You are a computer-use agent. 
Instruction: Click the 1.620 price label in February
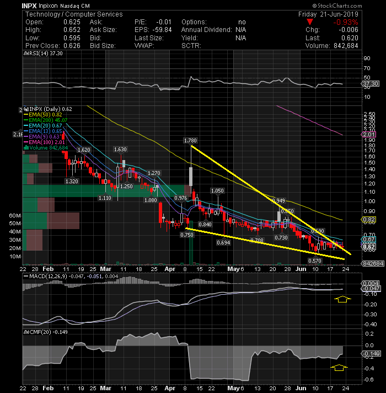tap(84, 150)
